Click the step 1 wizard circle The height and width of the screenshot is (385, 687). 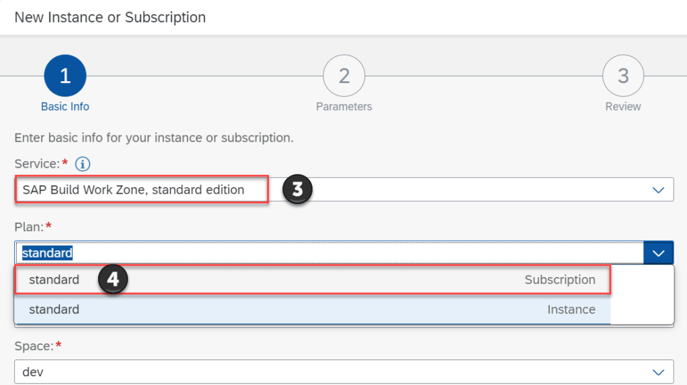coord(65,76)
